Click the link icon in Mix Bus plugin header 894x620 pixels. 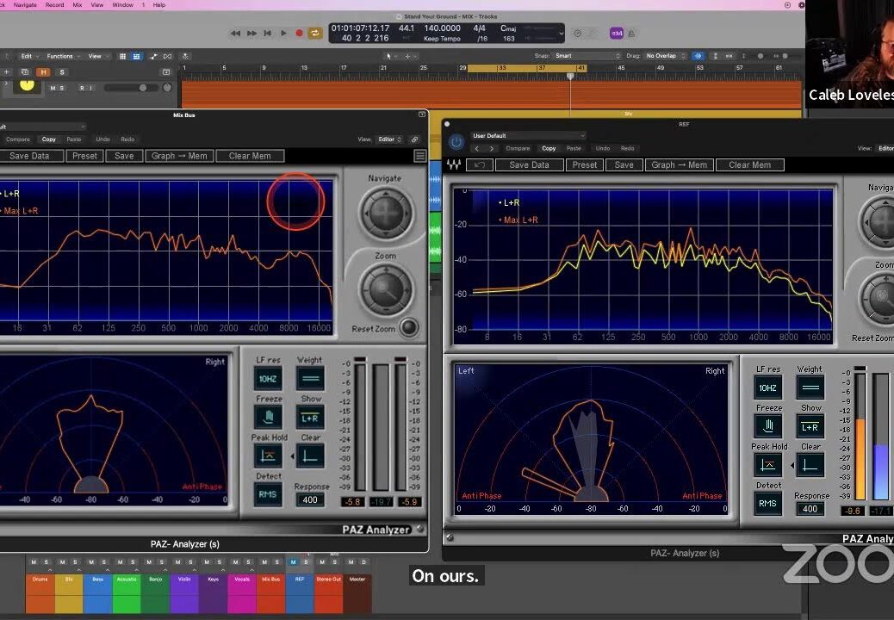[x=414, y=139]
